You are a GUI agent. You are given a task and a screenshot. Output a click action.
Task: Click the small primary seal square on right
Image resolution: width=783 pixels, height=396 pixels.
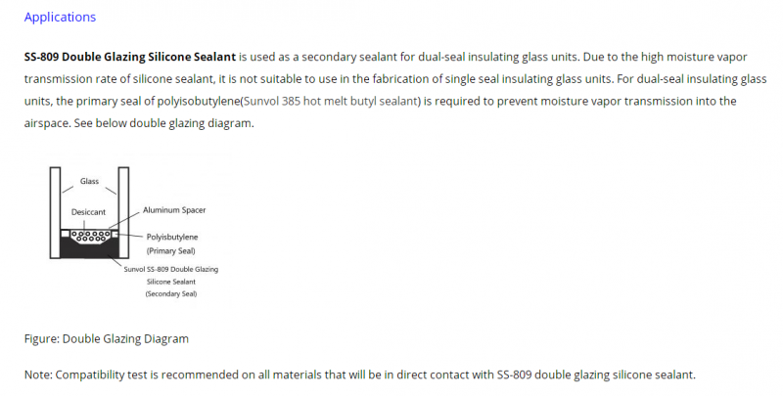pyautogui.click(x=115, y=233)
